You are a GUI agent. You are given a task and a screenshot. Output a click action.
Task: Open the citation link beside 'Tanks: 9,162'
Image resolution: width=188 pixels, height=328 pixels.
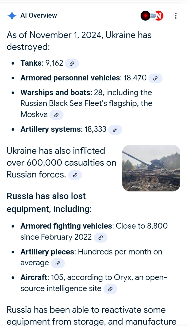72,63
